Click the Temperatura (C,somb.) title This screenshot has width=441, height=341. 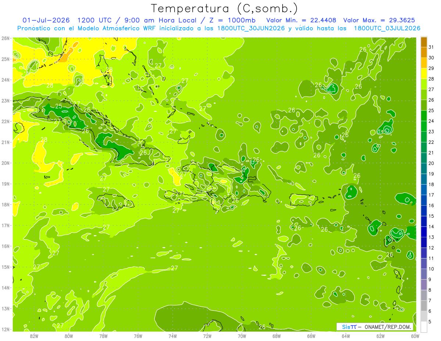(224, 8)
